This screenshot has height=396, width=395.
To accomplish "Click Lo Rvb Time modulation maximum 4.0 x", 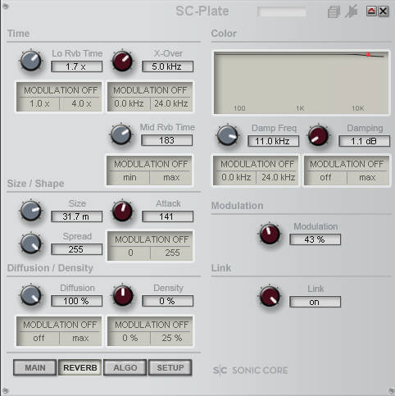I will [x=81, y=103].
